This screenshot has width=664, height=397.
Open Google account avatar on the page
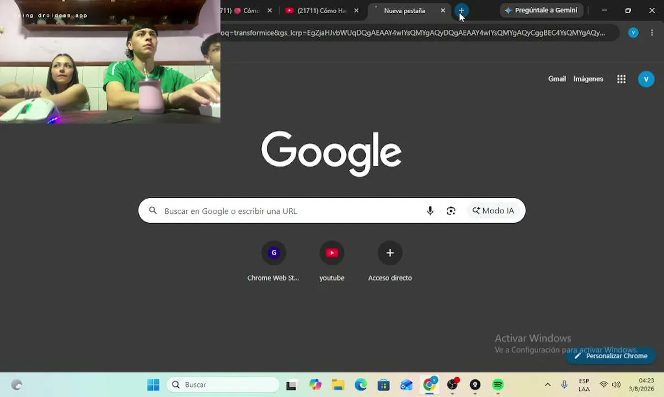click(x=646, y=79)
